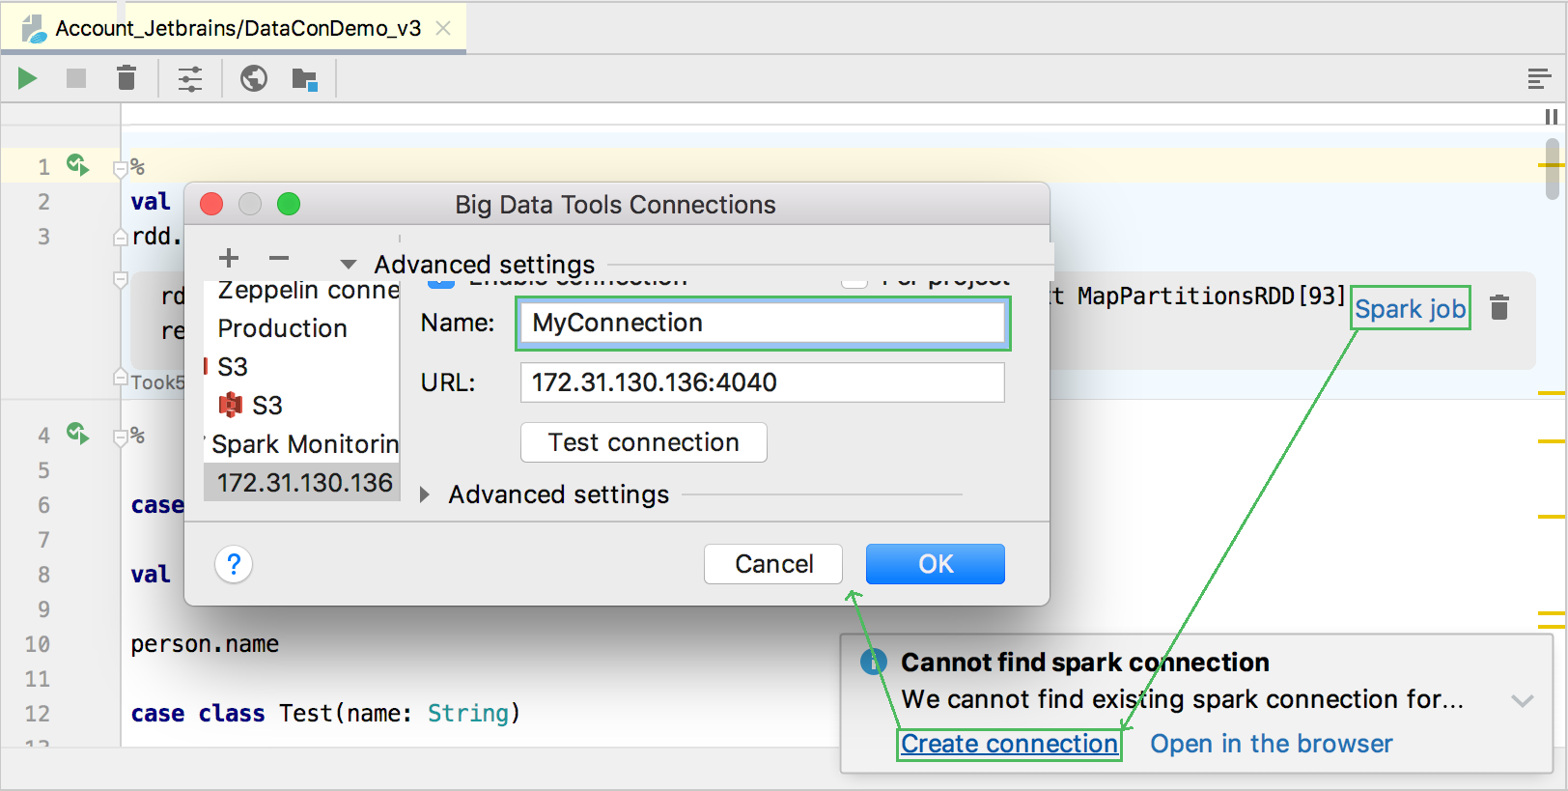This screenshot has width=1568, height=791.
Task: Select the 172.31.130.136 connection
Action: 303,483
